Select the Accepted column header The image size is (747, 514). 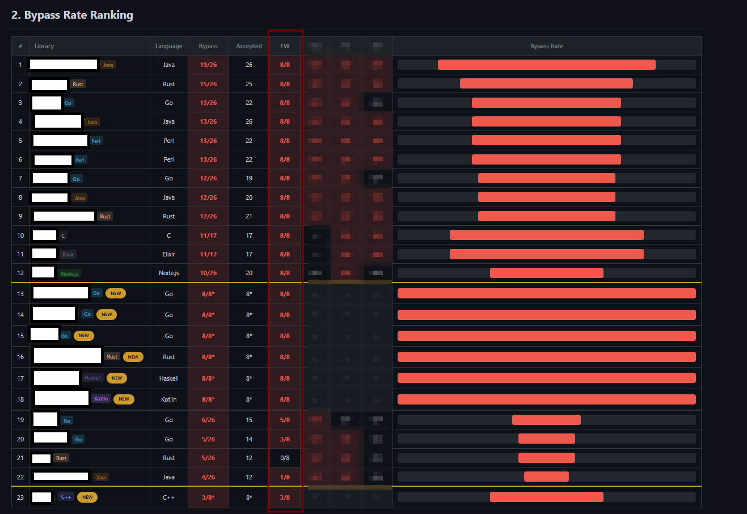coord(249,46)
